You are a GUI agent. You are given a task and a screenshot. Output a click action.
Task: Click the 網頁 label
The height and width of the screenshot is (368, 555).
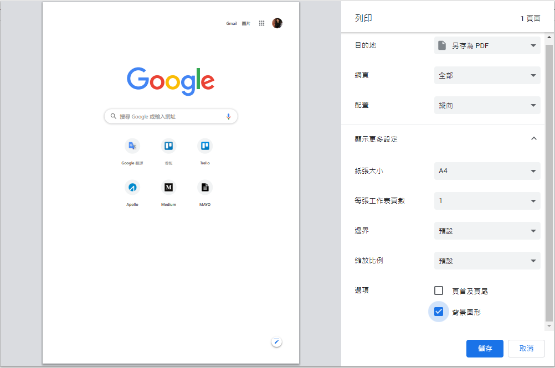point(362,75)
